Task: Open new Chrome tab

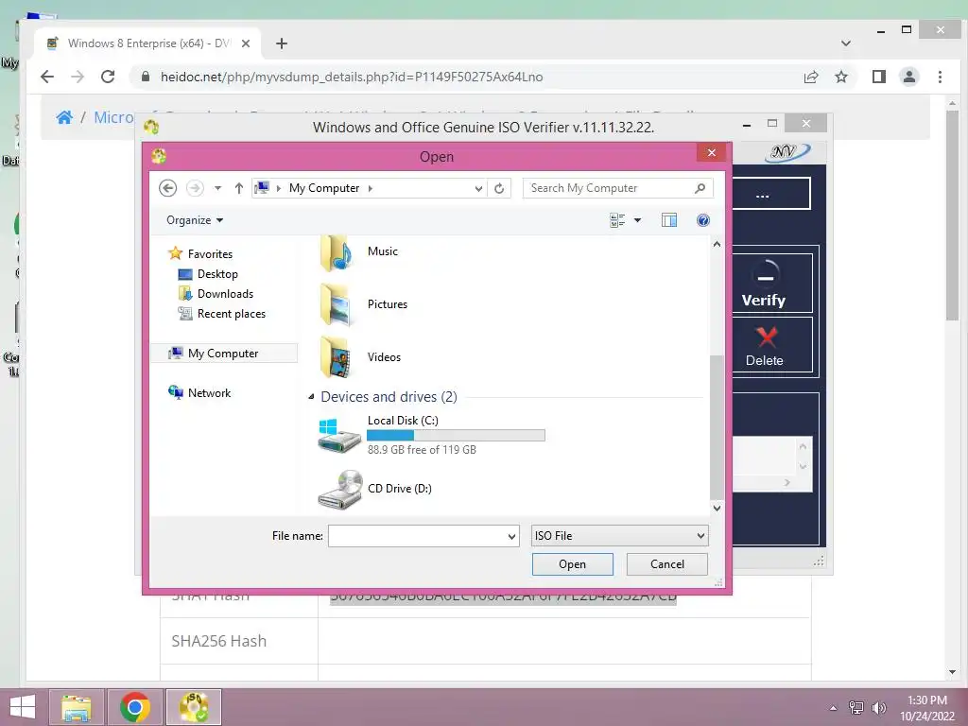Action: [x=282, y=43]
